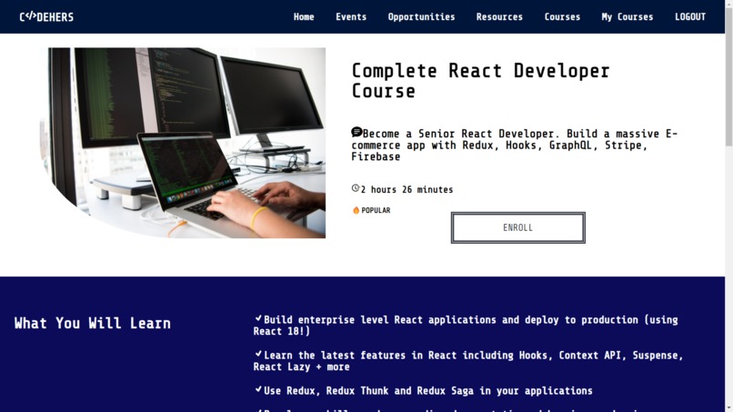Click the 'Build enterprise level React applications' item
This screenshot has width=733, height=412.
pyautogui.click(x=466, y=326)
